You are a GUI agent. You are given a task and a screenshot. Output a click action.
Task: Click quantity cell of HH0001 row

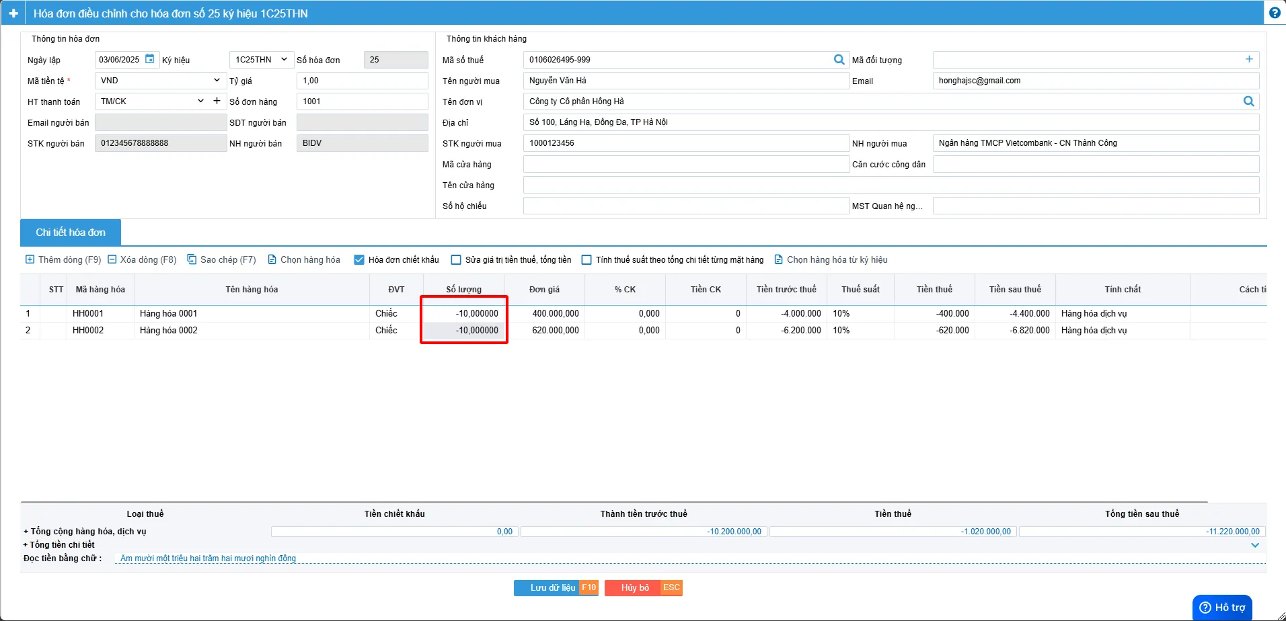click(464, 314)
